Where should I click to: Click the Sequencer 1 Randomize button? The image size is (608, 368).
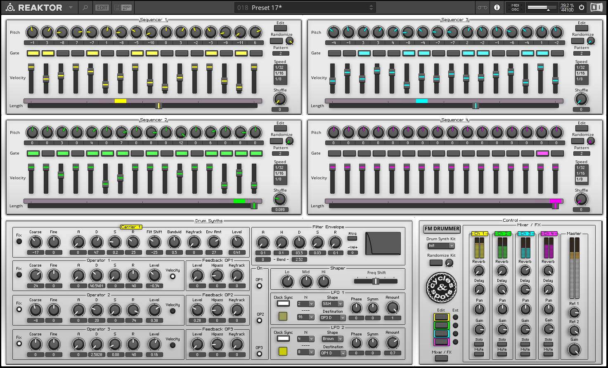(x=276, y=40)
